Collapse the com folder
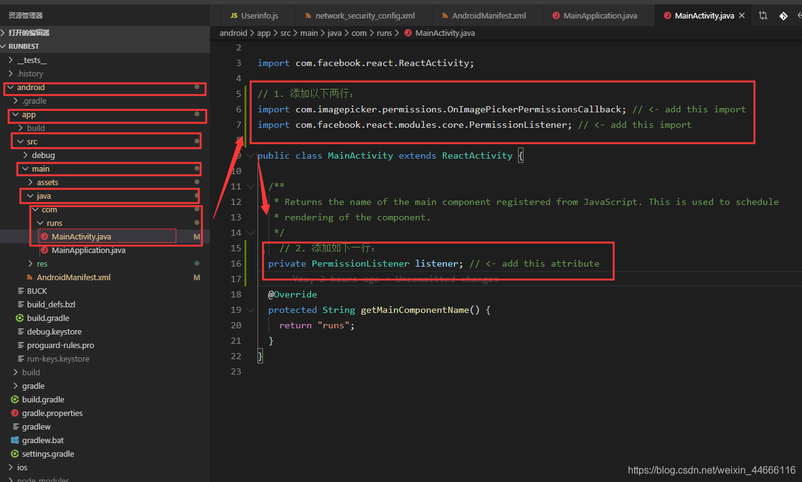 [x=105, y=209]
